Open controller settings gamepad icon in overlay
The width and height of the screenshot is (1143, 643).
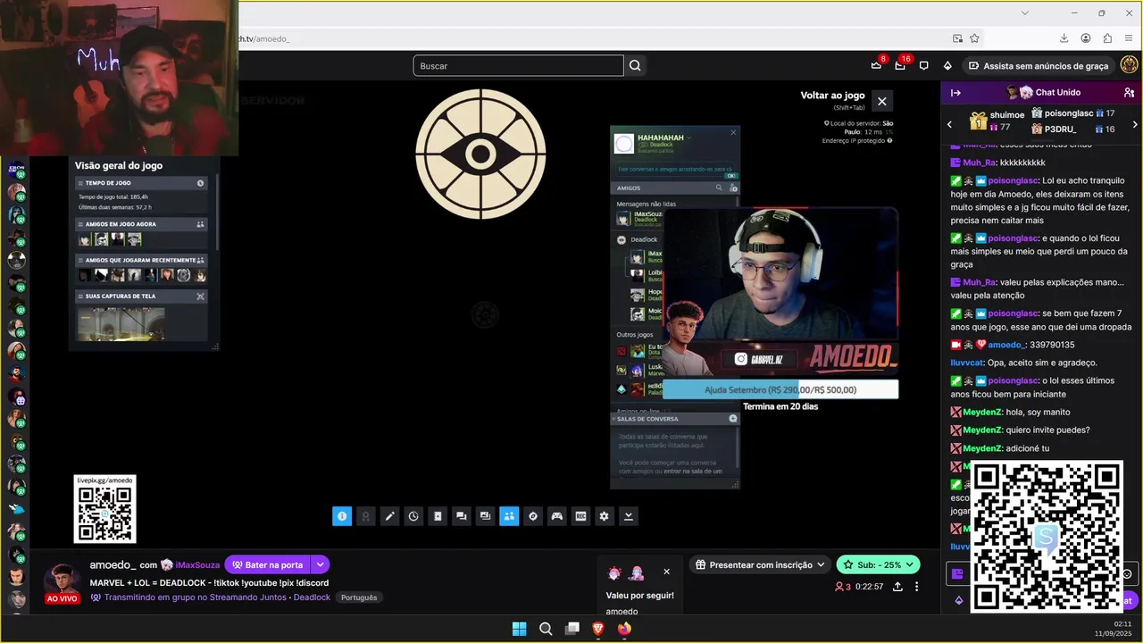pos(556,516)
